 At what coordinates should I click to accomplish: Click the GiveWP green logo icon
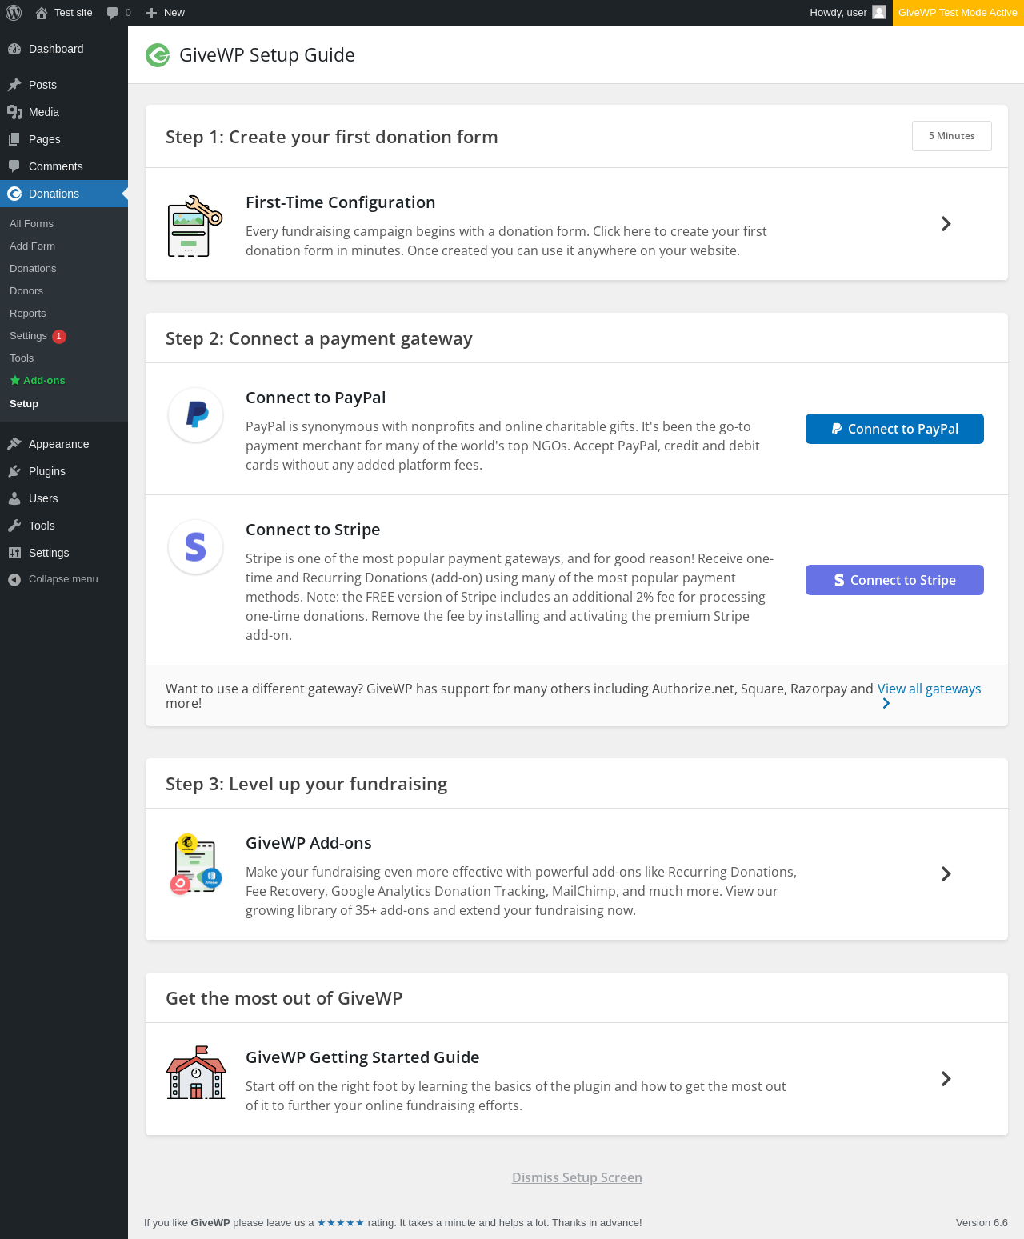point(158,55)
